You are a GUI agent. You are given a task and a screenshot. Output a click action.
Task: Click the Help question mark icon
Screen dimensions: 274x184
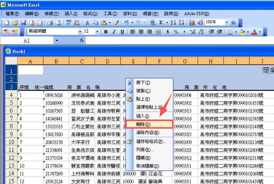[233, 23]
